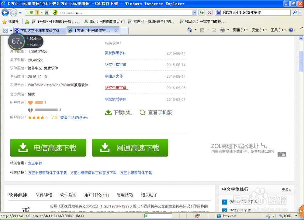Click the Refresh page icon
304x220 pixels.
202,12
